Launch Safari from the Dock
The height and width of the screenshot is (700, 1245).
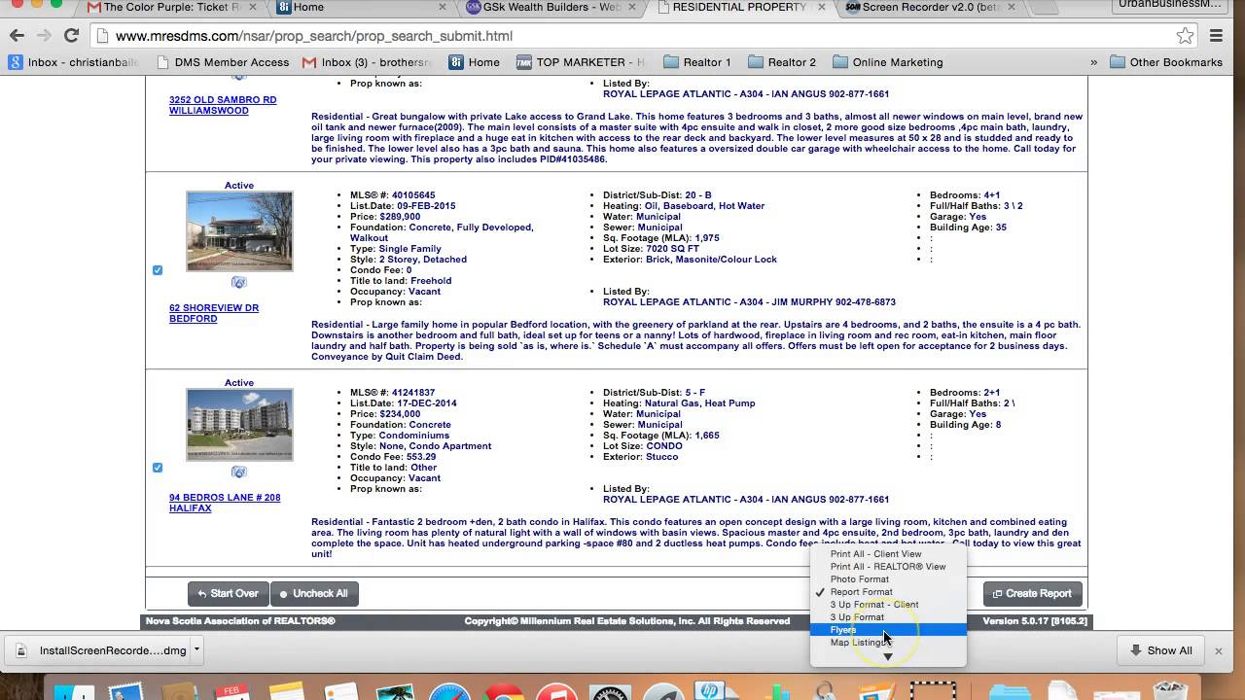[x=449, y=692]
